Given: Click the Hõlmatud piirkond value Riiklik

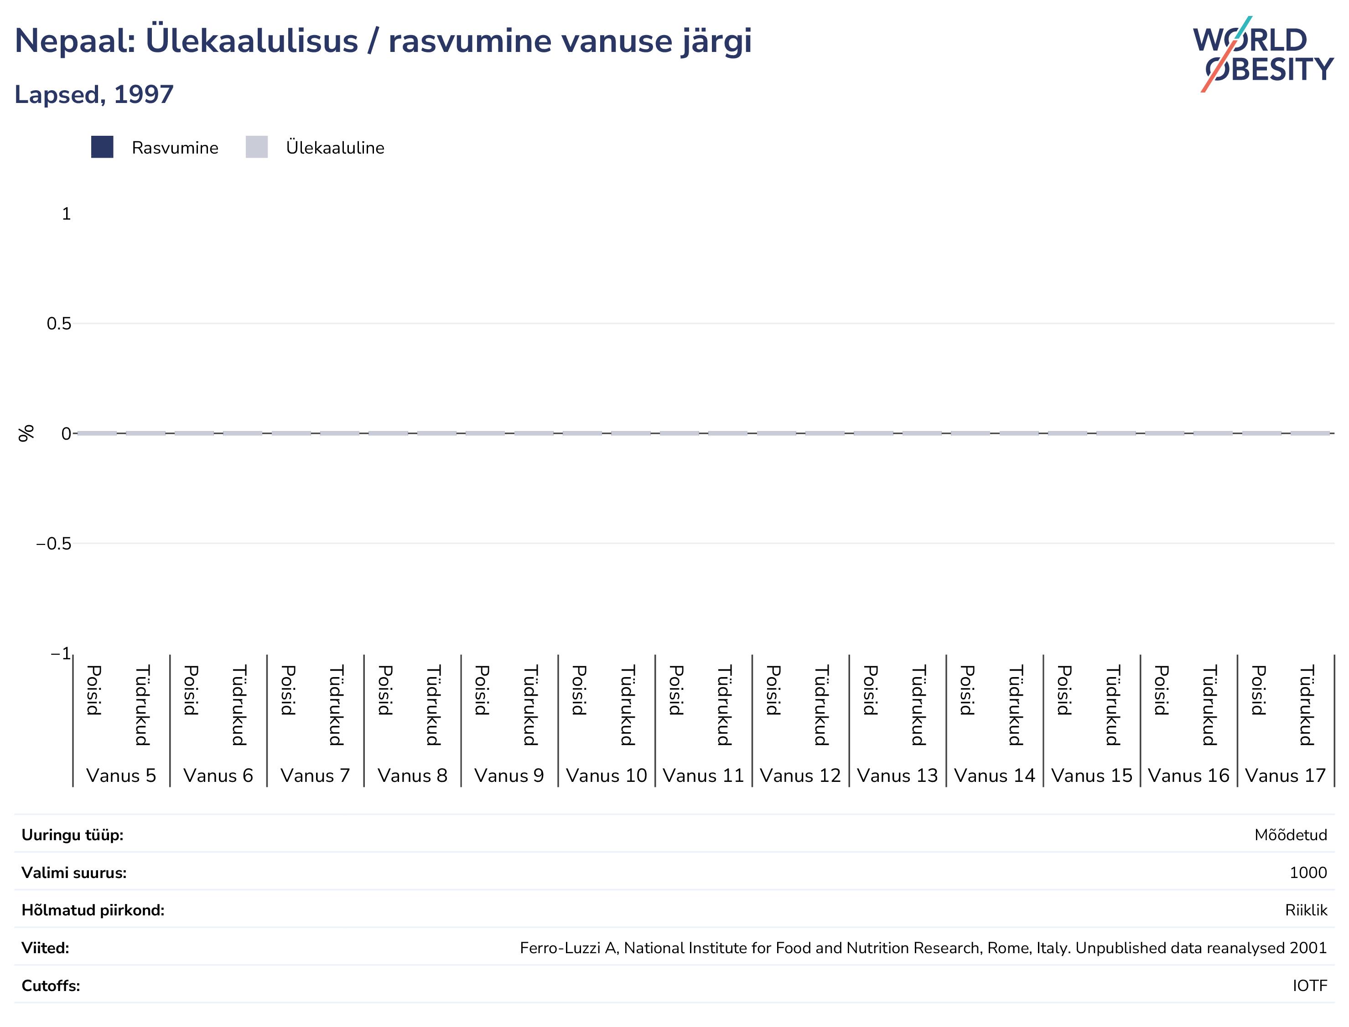Looking at the screenshot, I should click(1306, 910).
